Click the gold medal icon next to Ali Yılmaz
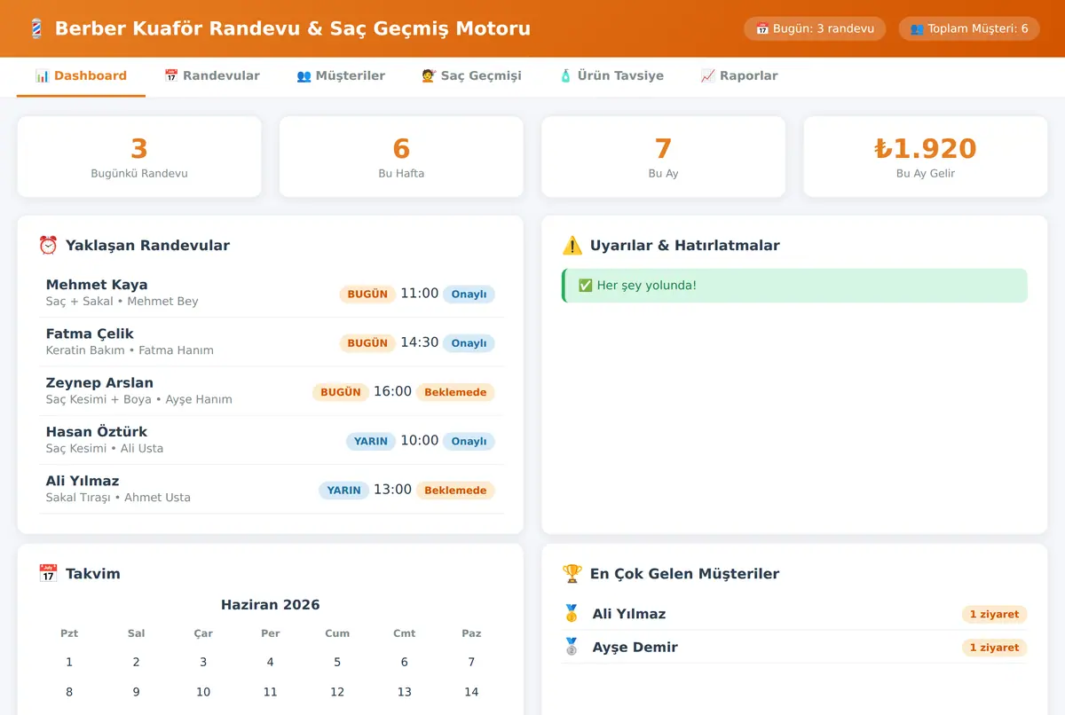This screenshot has width=1065, height=715. pyautogui.click(x=572, y=614)
